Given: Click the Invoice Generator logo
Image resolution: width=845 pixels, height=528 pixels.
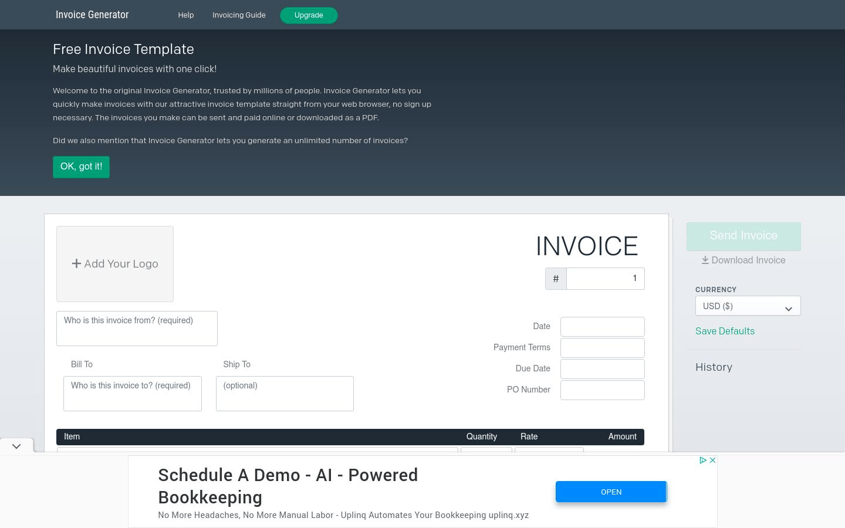Looking at the screenshot, I should click(92, 15).
